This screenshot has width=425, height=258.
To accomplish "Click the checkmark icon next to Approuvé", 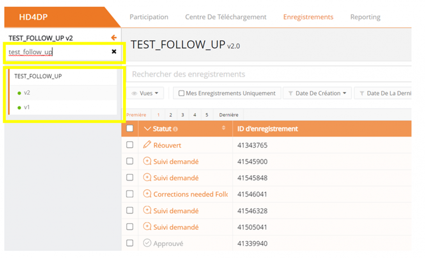I will click(147, 243).
